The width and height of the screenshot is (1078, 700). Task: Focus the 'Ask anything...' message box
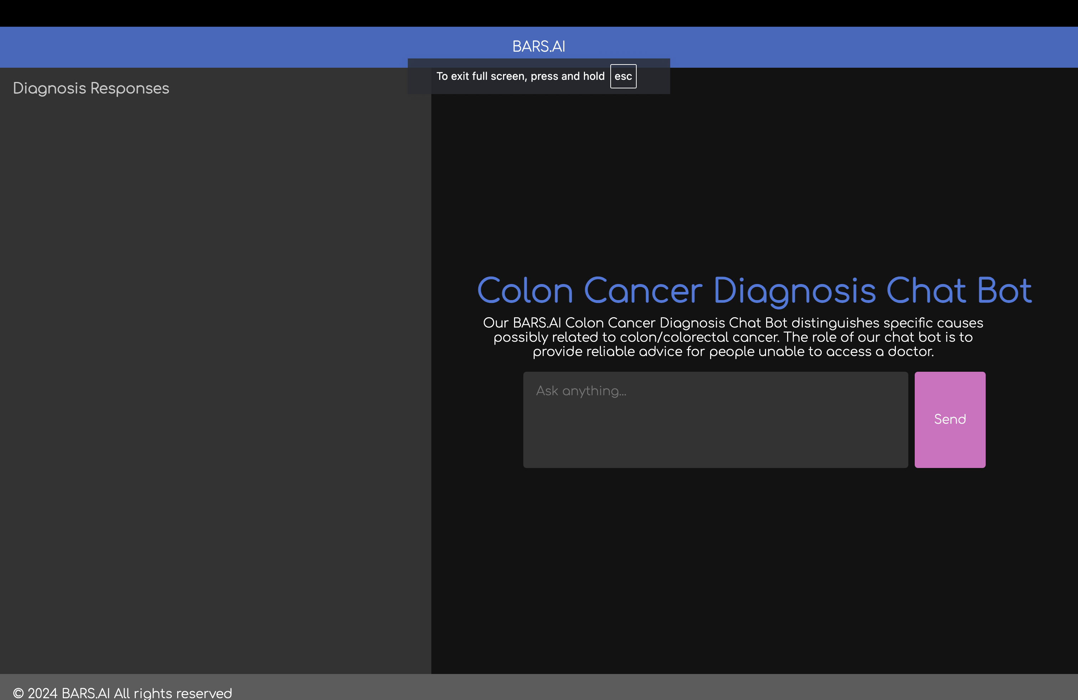(x=715, y=419)
